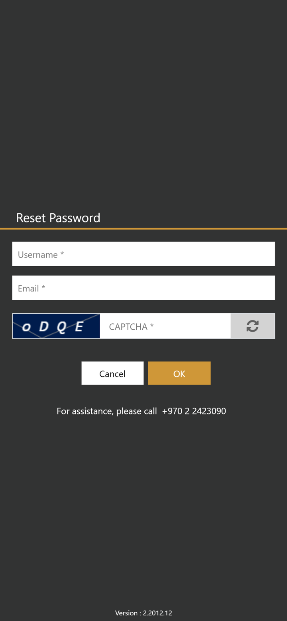Click the letter 'Q' in the CAPTCHA image
Screen dimensions: 287x621
[61, 327]
